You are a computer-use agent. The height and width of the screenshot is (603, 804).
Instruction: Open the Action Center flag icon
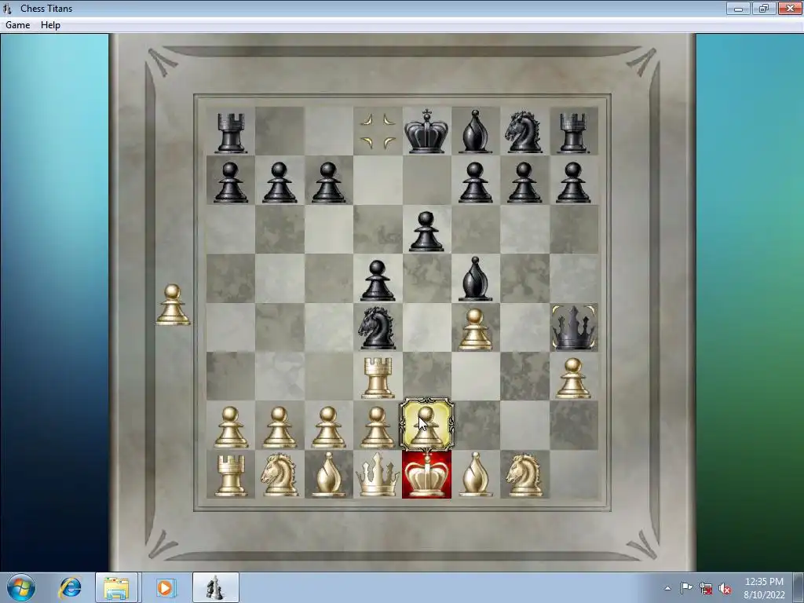[x=686, y=588]
